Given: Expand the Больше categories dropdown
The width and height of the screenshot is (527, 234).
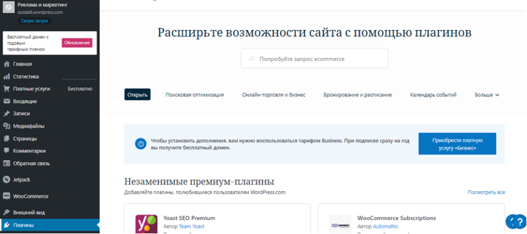Looking at the screenshot, I should (487, 95).
